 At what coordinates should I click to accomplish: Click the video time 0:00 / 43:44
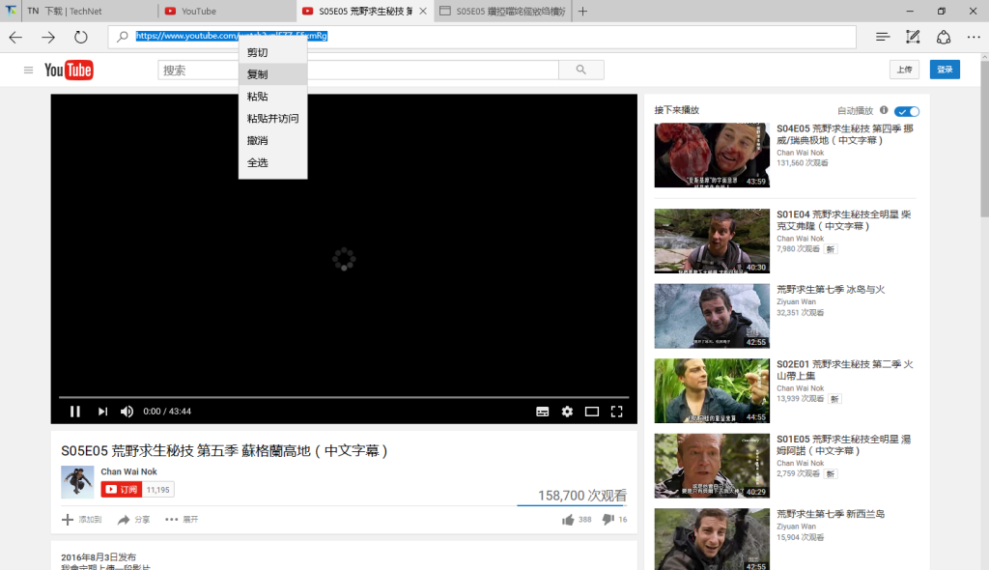click(x=167, y=412)
